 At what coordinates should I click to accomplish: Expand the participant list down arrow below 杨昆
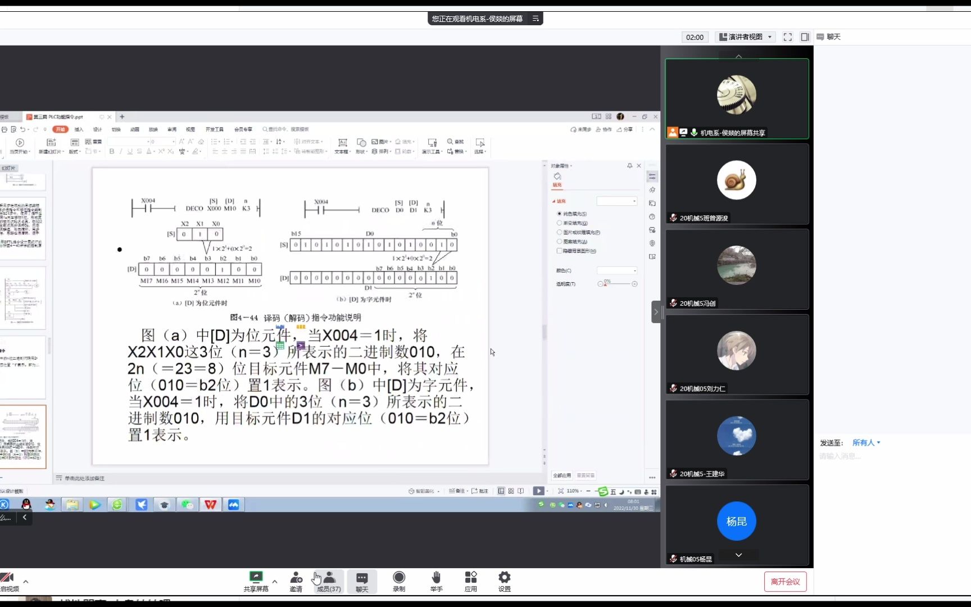(738, 555)
